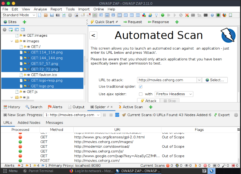The image size is (241, 174).
Task: Click the Options gear icon in Spider panel
Action: point(236,115)
